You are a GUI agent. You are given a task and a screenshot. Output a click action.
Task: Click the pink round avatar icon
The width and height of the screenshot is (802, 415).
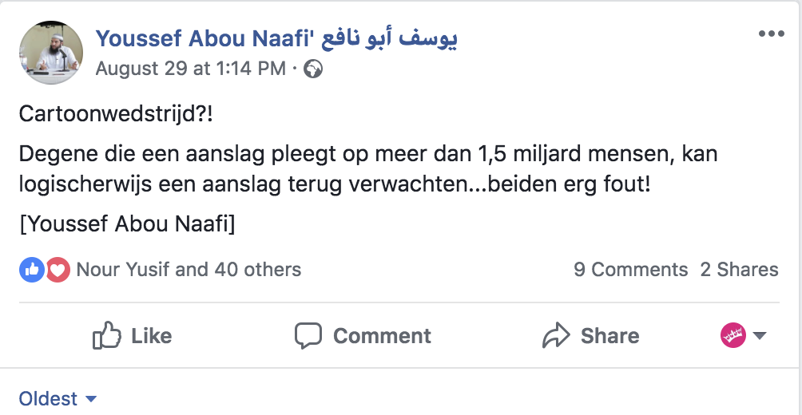pyautogui.click(x=733, y=336)
